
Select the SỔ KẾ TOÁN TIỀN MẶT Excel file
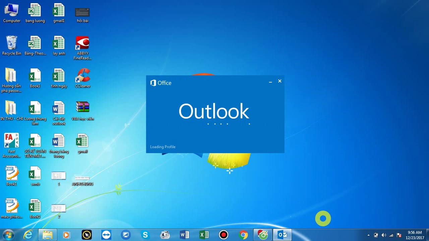pos(35,146)
